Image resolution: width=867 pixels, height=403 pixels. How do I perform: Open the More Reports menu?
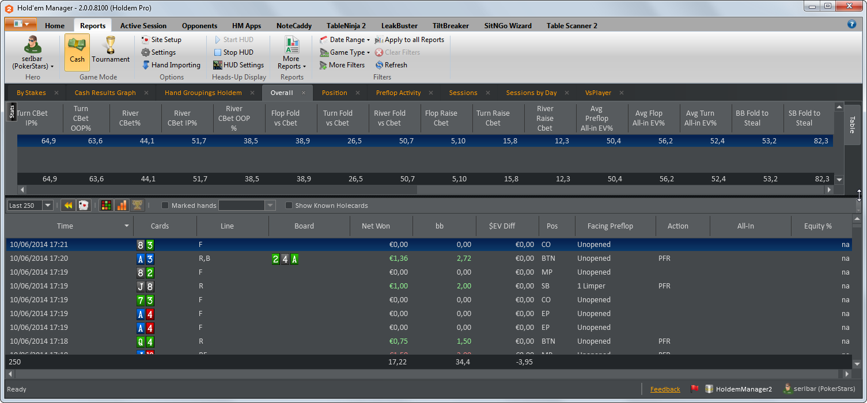(x=291, y=52)
